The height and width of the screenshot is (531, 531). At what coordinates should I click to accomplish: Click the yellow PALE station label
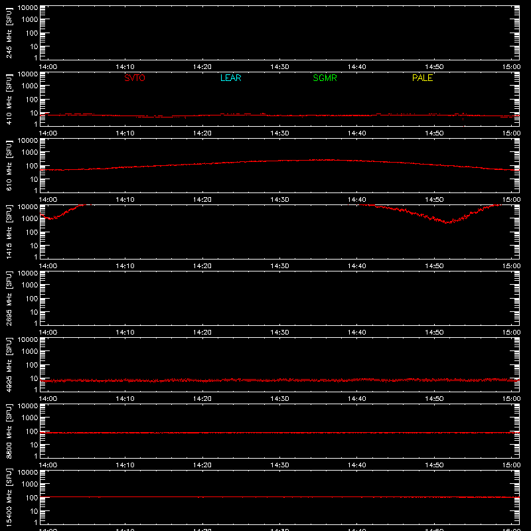point(422,78)
